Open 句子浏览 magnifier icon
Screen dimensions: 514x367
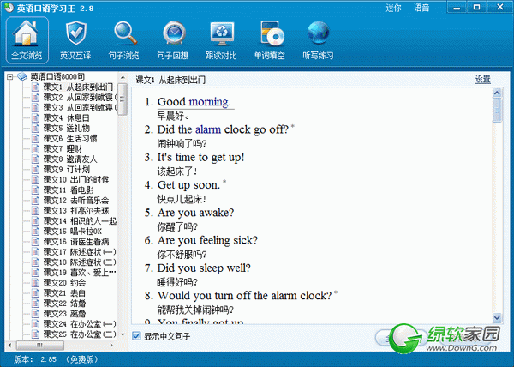[x=124, y=39]
